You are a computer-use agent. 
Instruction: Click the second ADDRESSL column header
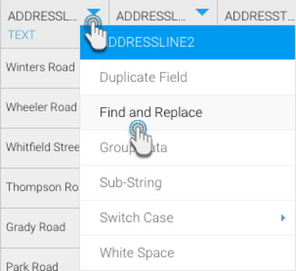151,16
